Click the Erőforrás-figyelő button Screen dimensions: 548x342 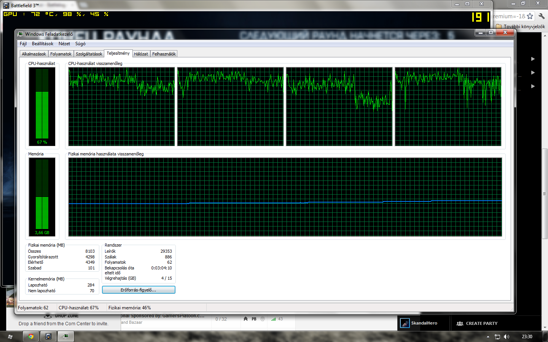pyautogui.click(x=139, y=290)
